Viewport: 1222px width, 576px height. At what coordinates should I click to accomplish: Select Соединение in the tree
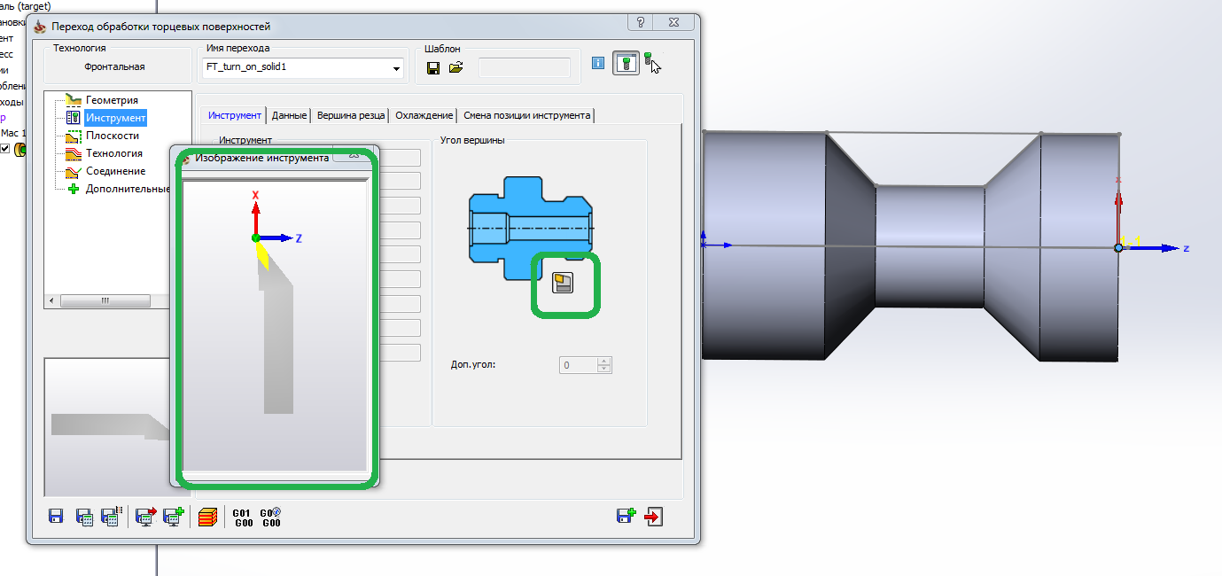tap(115, 171)
